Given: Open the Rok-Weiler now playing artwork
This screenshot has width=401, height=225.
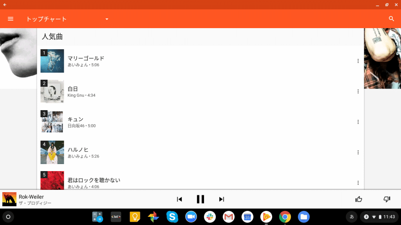Looking at the screenshot, I should click(x=9, y=199).
